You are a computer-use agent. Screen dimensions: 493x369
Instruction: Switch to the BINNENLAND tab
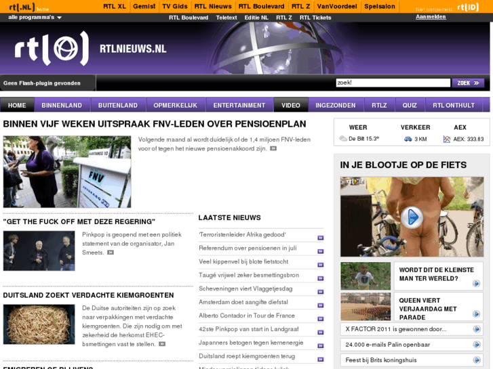62,105
